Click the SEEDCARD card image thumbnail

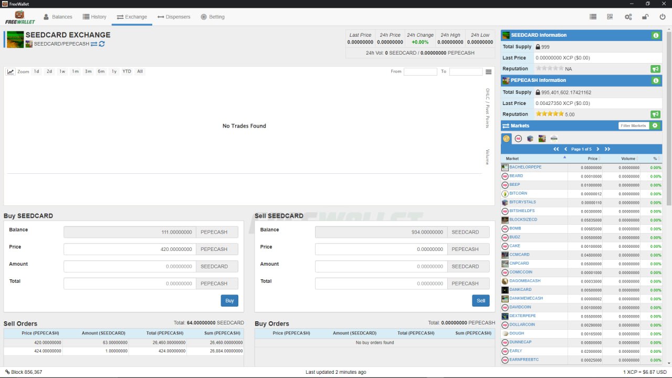(x=15, y=40)
